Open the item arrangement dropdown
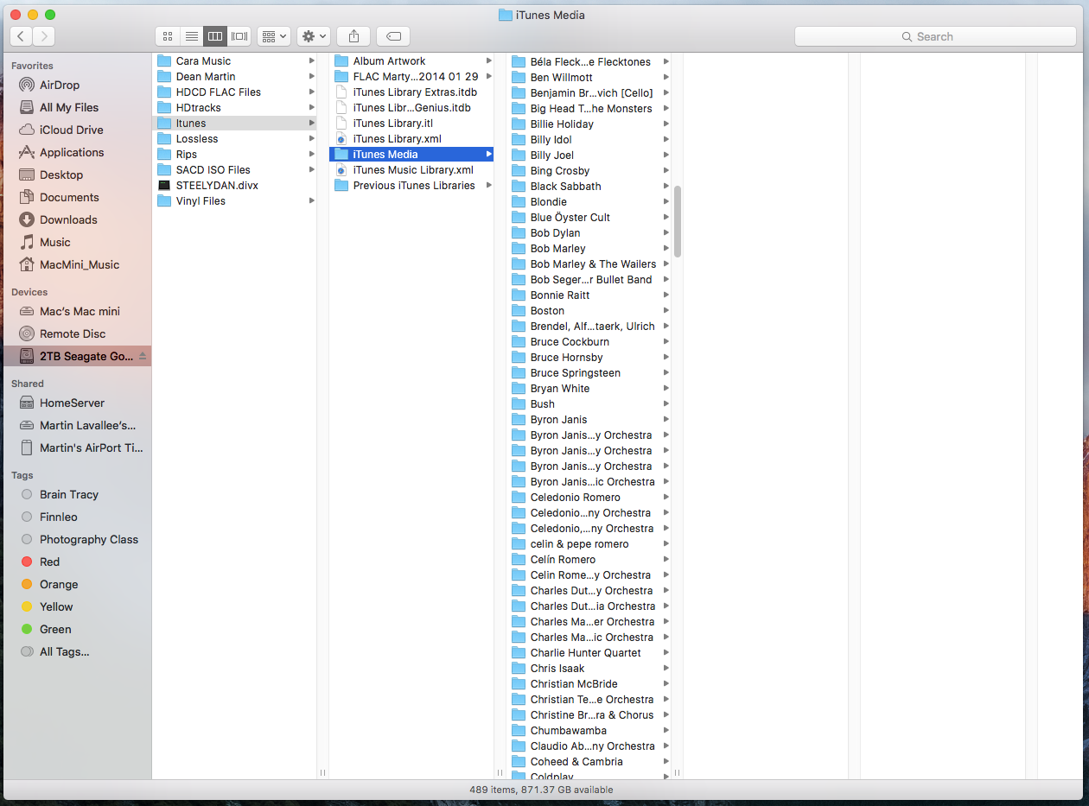 tap(273, 36)
